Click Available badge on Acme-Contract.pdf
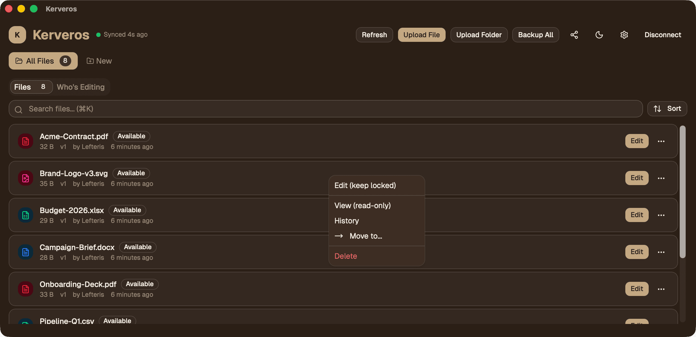 (131, 136)
